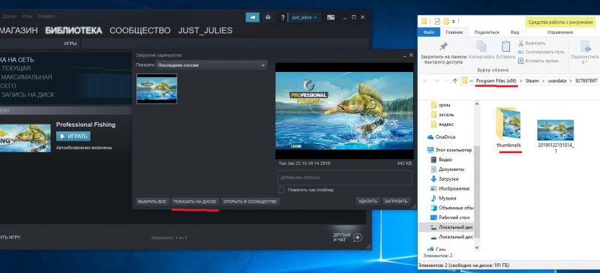Screen dimensions: 600x273
Task: Click the 'ПОКАЗАТЬ НА ДИСКЕ' button
Action: click(195, 202)
